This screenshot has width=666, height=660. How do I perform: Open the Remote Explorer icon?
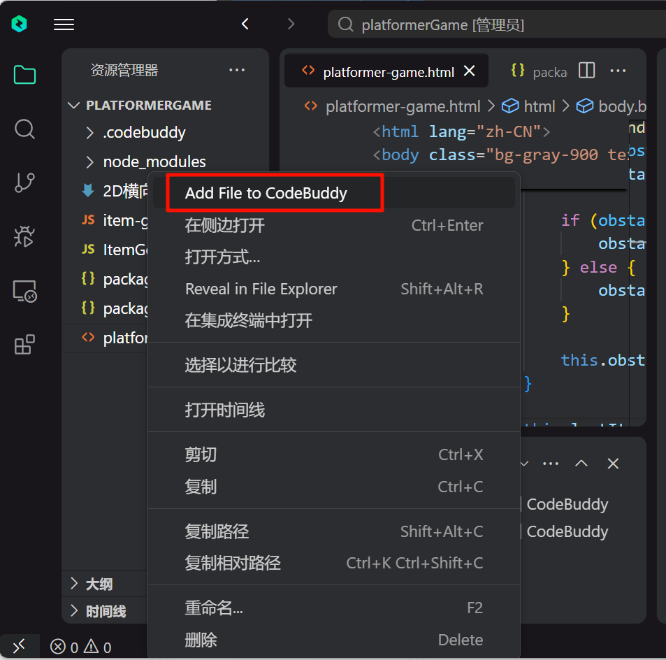24,291
